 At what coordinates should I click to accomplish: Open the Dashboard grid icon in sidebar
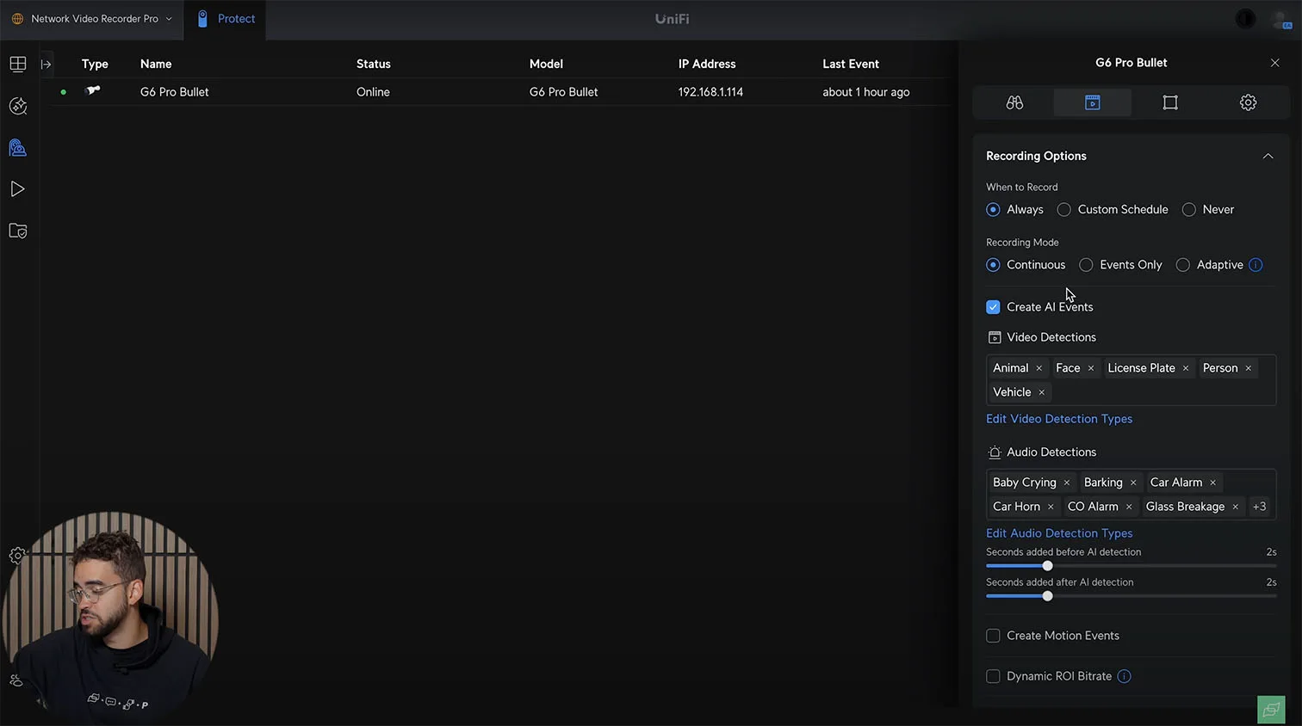[x=18, y=65]
